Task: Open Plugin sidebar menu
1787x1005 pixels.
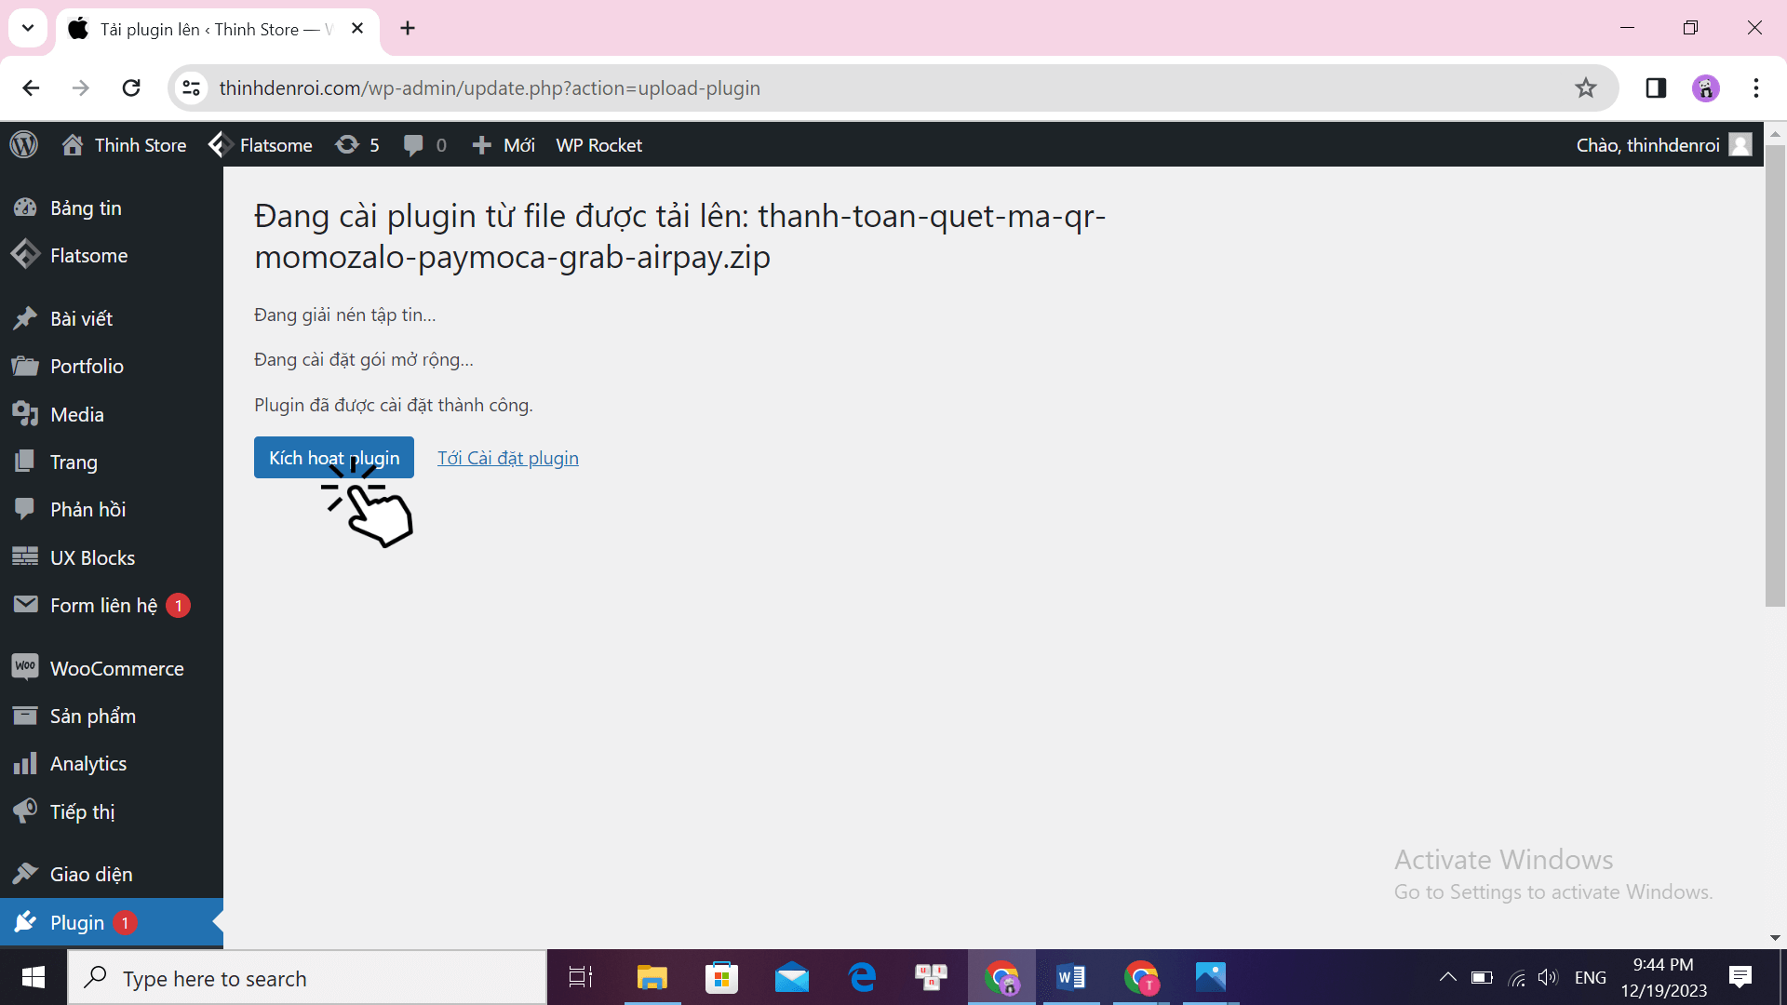Action: [x=112, y=922]
